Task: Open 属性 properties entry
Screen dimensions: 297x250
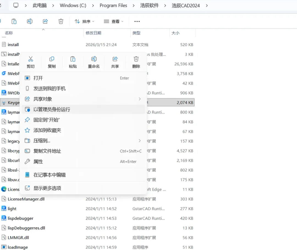Action: coord(83,162)
